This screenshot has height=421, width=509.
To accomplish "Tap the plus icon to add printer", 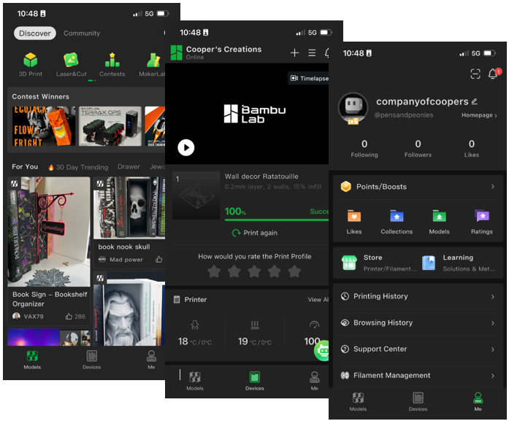I will point(294,53).
